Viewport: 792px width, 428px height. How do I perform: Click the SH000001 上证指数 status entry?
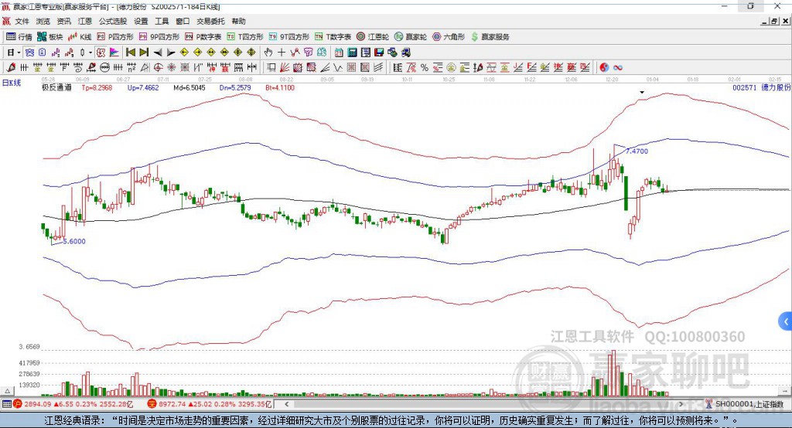745,404
